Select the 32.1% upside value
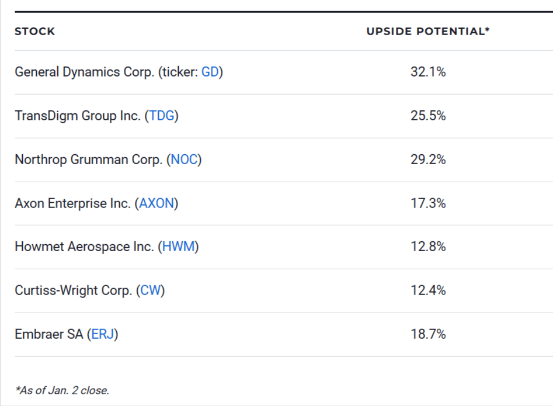 428,72
